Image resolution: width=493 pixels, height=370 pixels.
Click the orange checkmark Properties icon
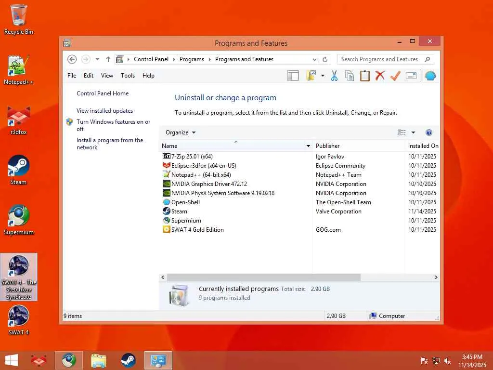click(x=395, y=76)
